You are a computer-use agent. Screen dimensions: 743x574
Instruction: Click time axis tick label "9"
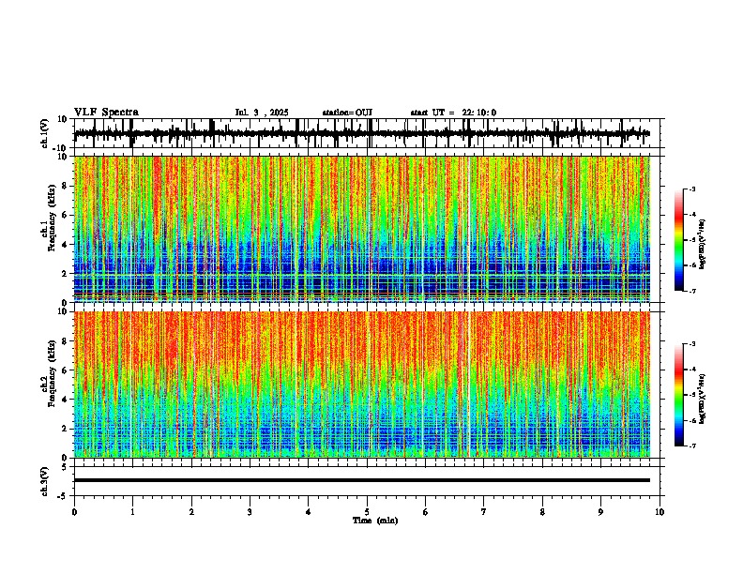point(600,512)
